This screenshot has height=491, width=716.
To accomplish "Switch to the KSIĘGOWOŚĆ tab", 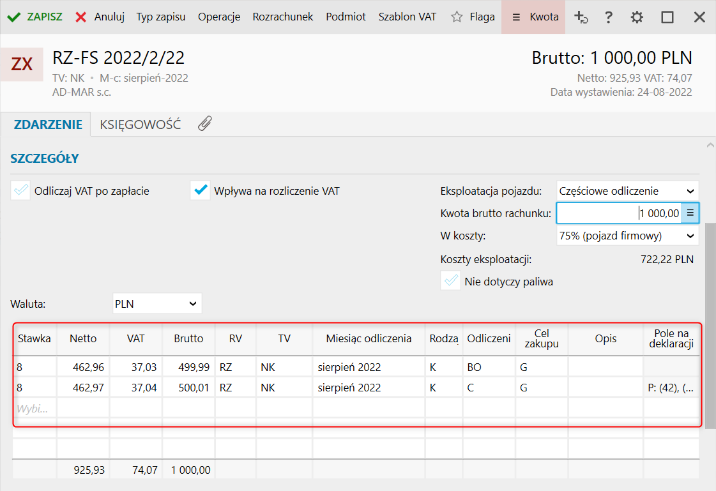I will coord(141,125).
